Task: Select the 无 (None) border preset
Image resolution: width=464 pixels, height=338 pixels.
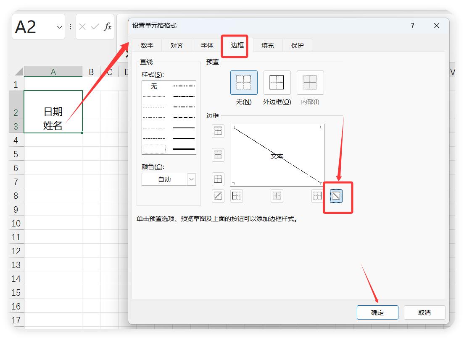Action: [244, 83]
